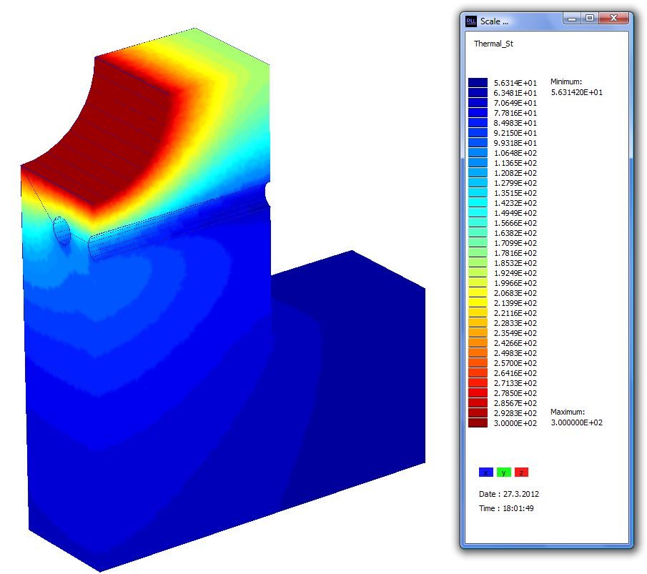The width and height of the screenshot is (647, 574).
Task: Select the 3.0000E+02 dark red swatch
Action: (478, 423)
